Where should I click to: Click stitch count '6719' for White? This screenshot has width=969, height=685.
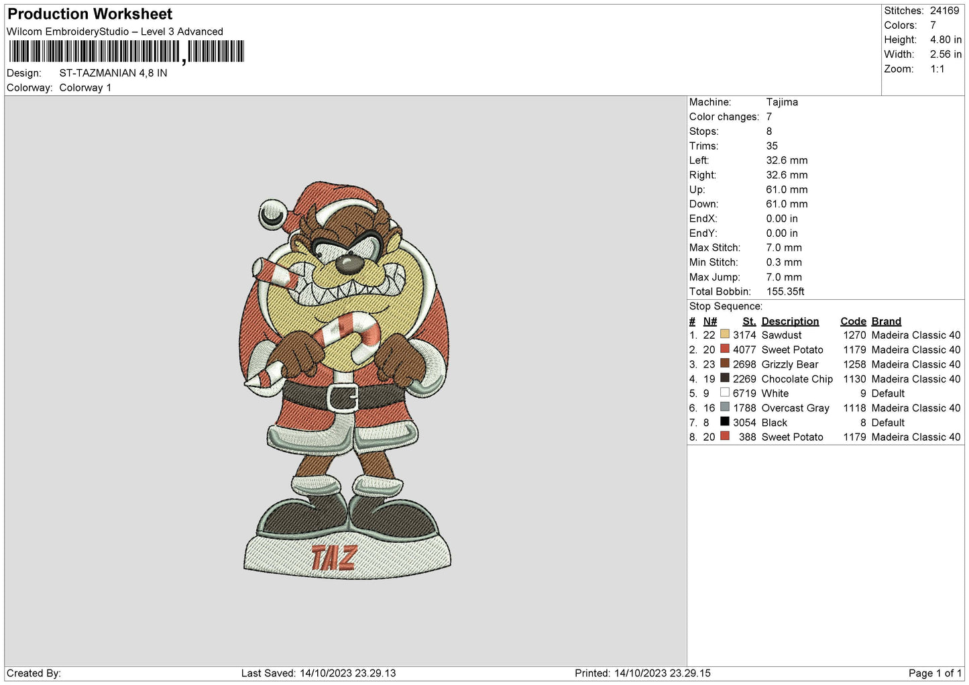[744, 394]
